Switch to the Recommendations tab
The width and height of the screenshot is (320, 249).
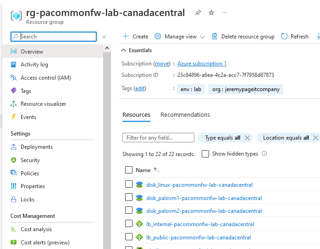pos(185,115)
